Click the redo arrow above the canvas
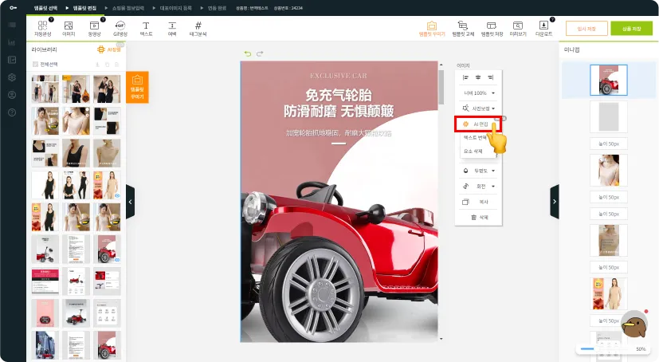The image size is (659, 362). pos(260,54)
